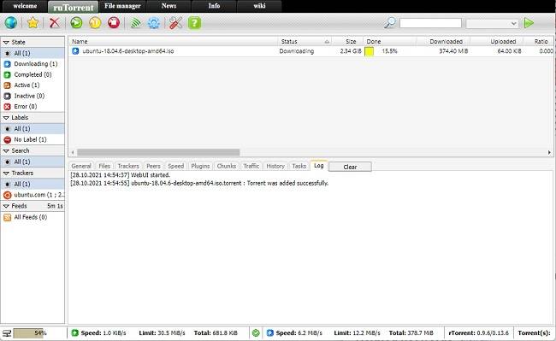Click the red X Remove torrent icon
This screenshot has height=341, width=556.
tap(55, 23)
